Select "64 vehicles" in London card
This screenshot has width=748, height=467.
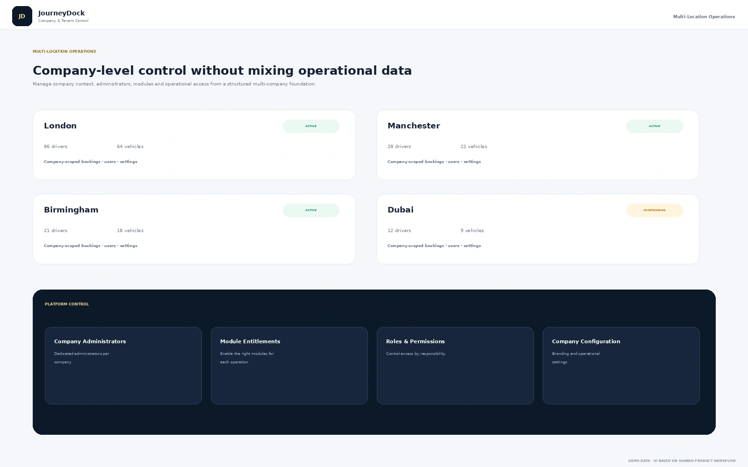pyautogui.click(x=130, y=147)
